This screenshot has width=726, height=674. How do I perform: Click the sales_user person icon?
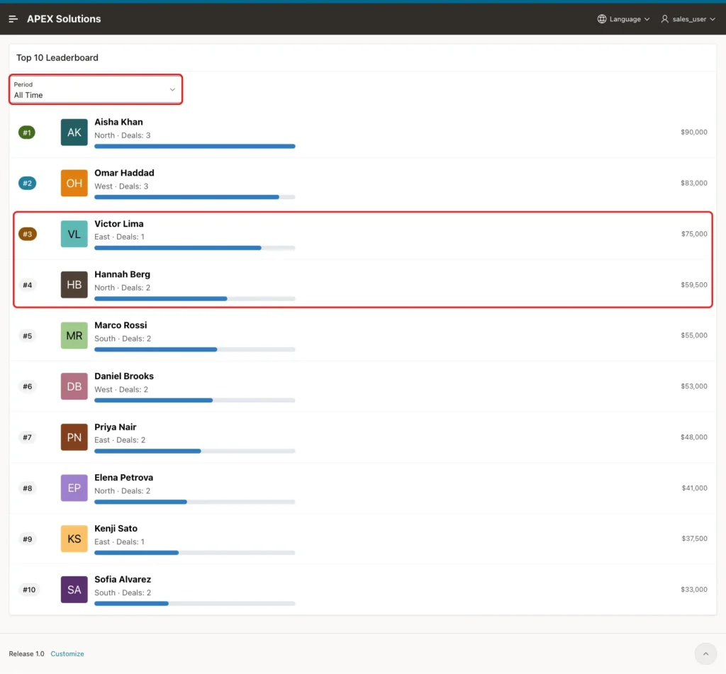[x=664, y=19]
